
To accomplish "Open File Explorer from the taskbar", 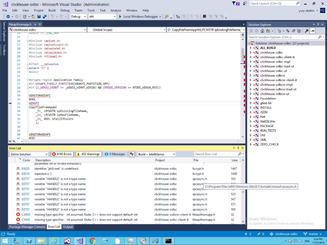I will 41,241.
